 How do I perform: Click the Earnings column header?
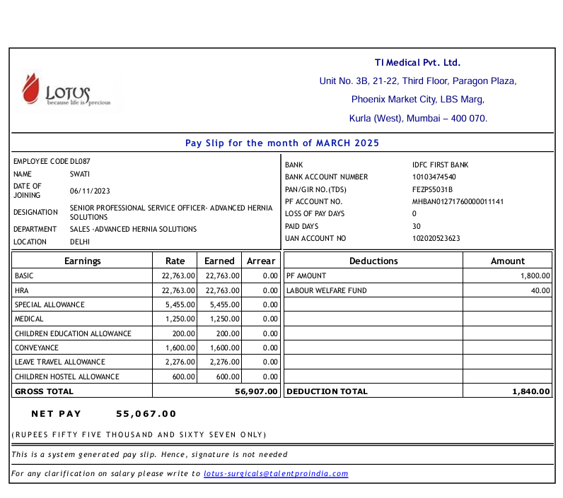pos(83,261)
